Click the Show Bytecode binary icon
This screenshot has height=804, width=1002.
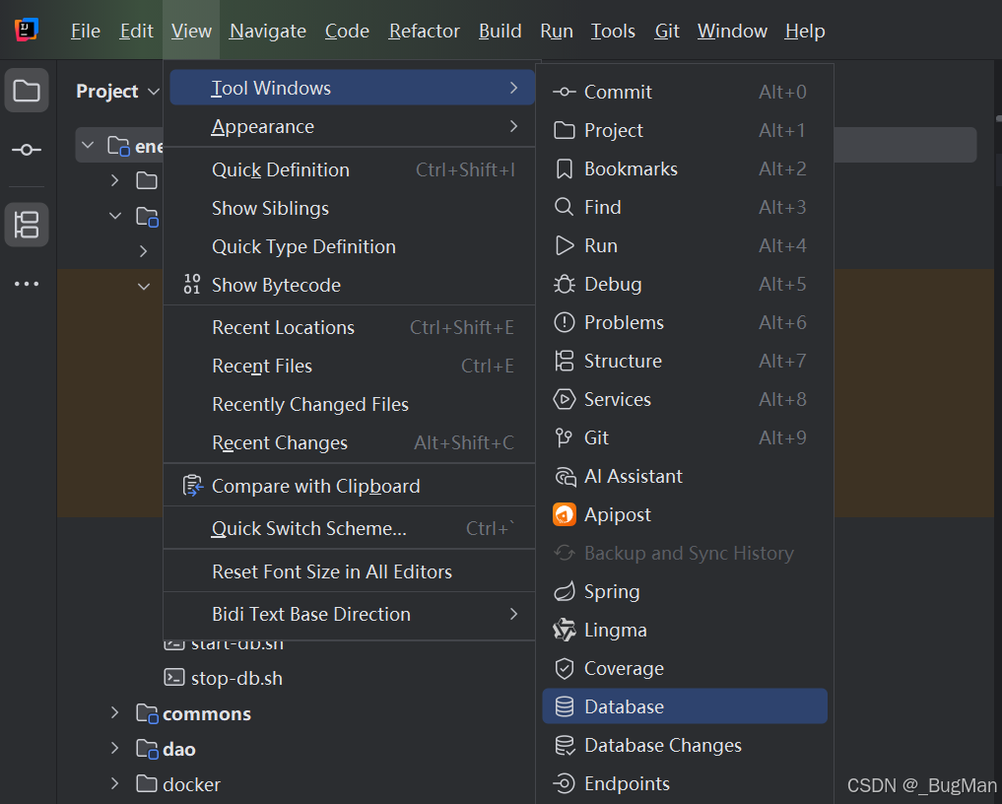(192, 284)
